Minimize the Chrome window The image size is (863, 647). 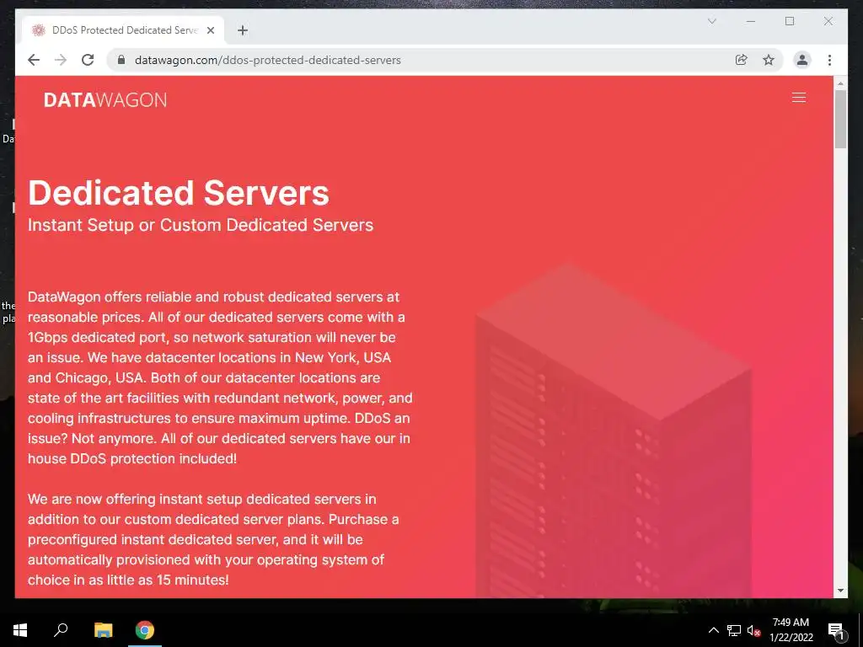(x=751, y=21)
